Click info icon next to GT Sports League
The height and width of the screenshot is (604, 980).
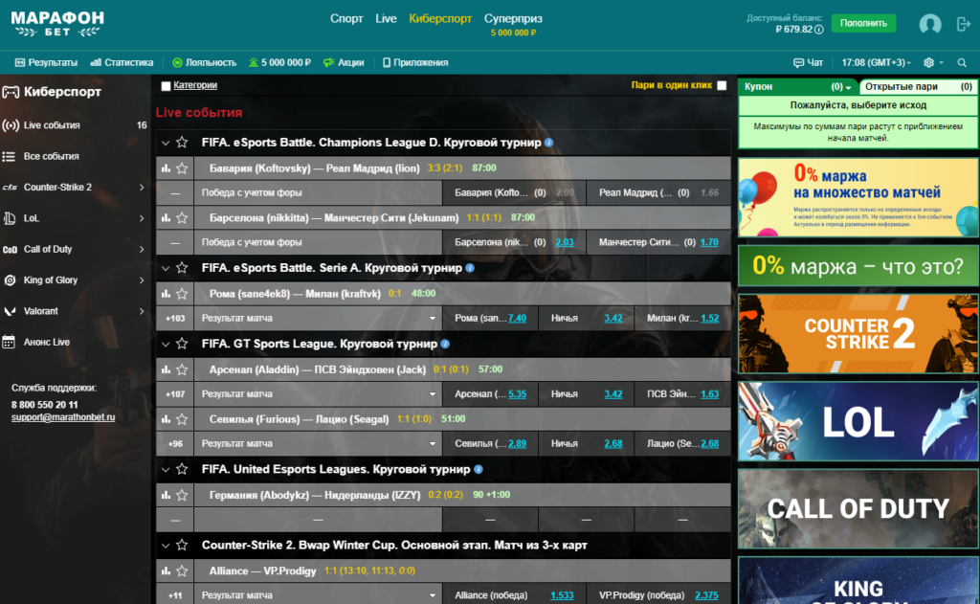click(x=445, y=344)
